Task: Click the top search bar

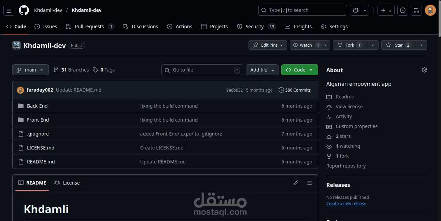Action: pos(302,10)
